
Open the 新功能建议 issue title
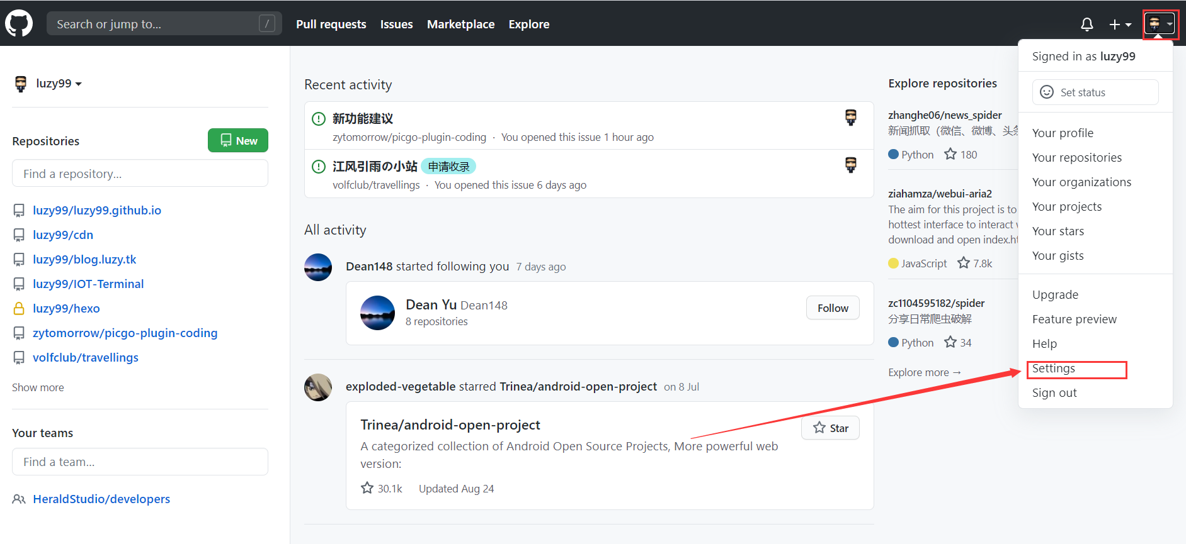click(363, 118)
